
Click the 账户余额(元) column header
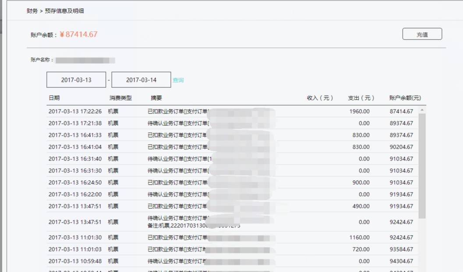point(405,98)
